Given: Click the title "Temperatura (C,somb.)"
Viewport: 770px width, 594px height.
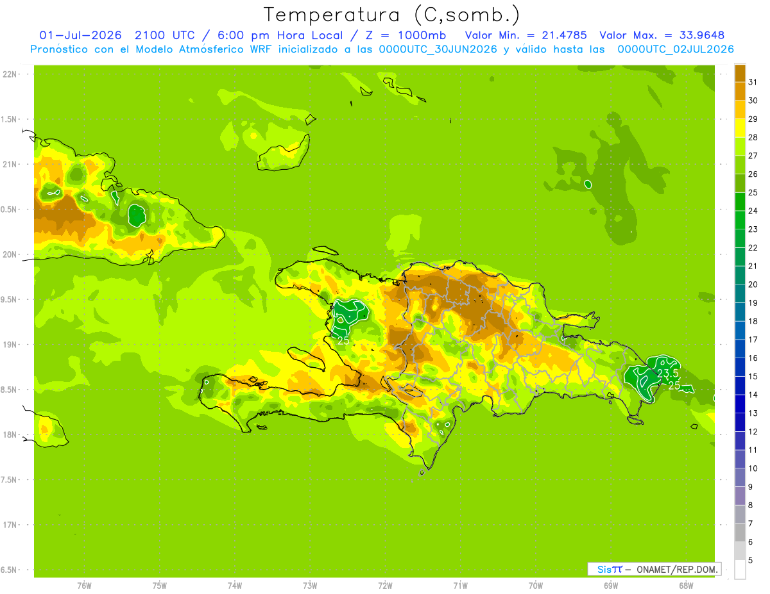Looking at the screenshot, I should click(391, 15).
